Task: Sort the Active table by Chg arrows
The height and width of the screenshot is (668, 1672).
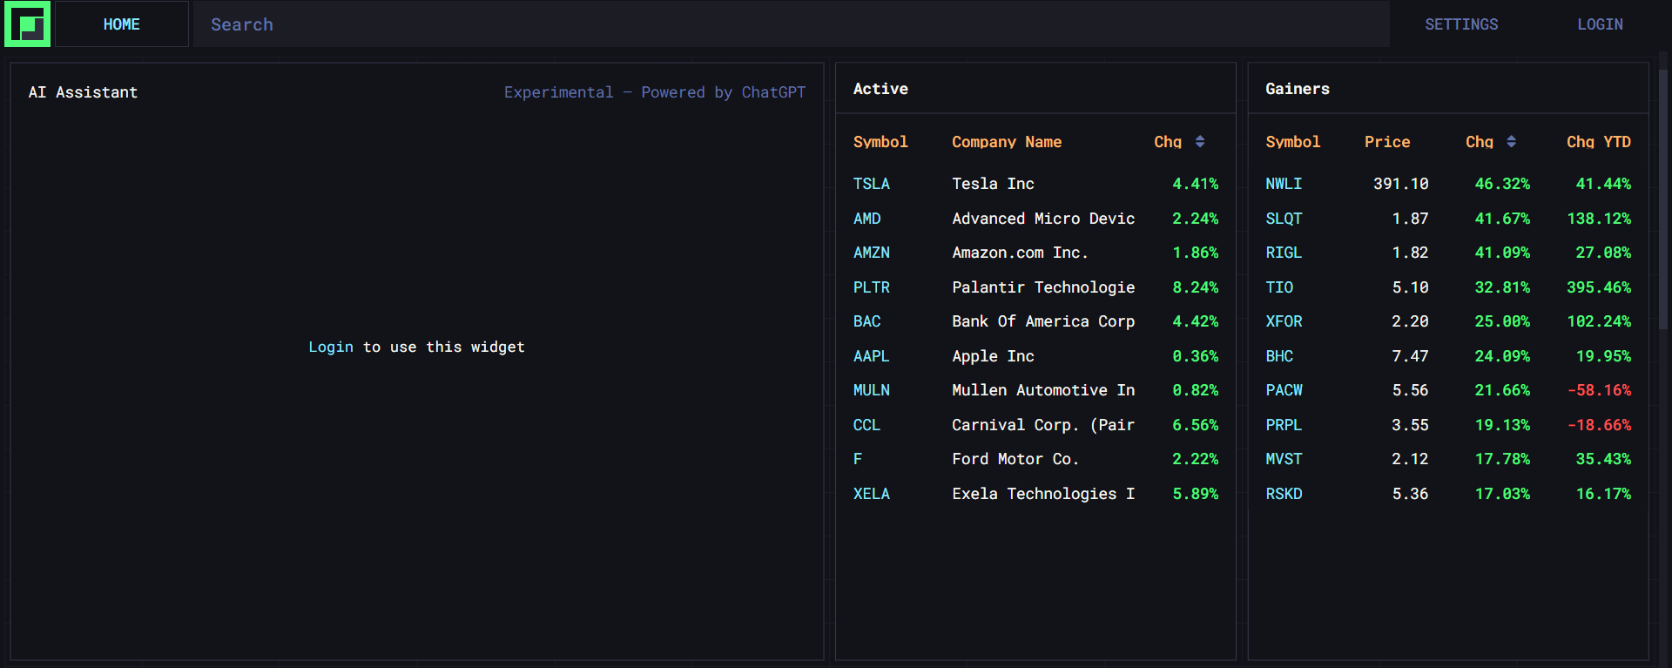Action: (1200, 142)
